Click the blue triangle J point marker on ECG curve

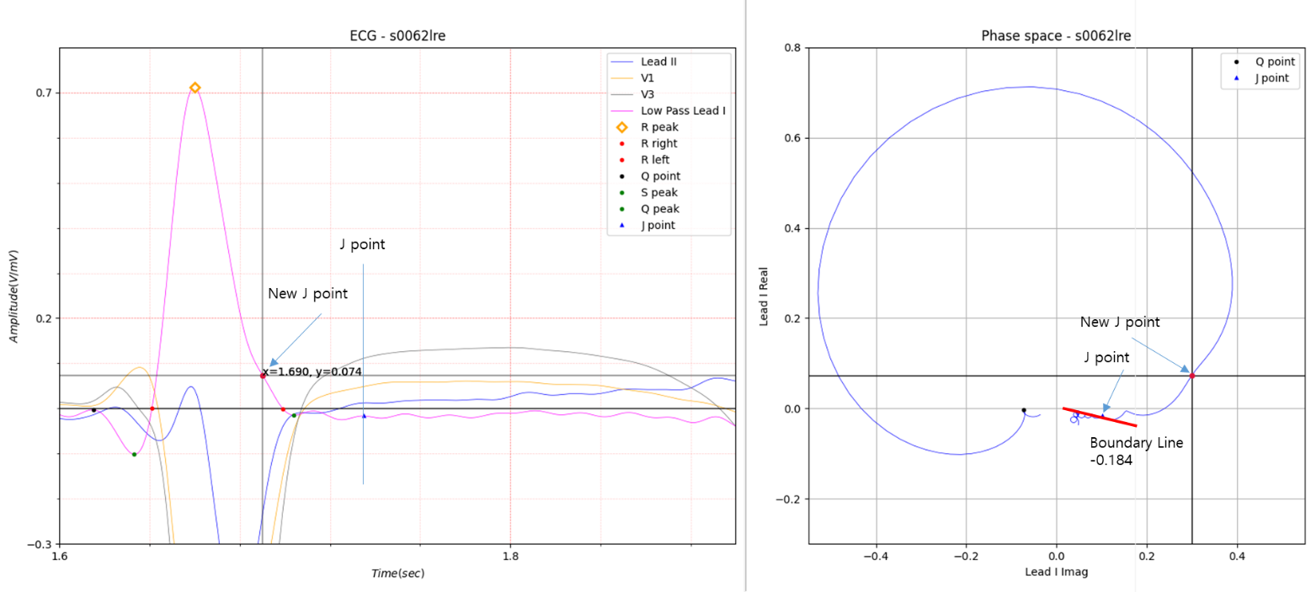364,415
